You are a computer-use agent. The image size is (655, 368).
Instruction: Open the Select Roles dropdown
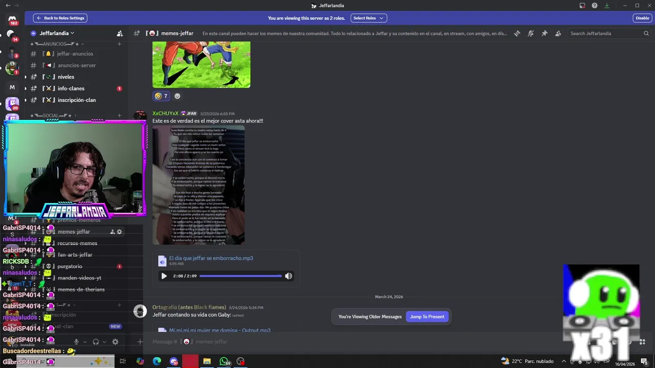[x=368, y=18]
